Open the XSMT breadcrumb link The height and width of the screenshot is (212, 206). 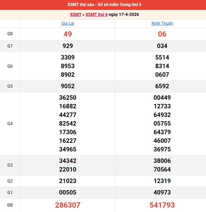75,15
